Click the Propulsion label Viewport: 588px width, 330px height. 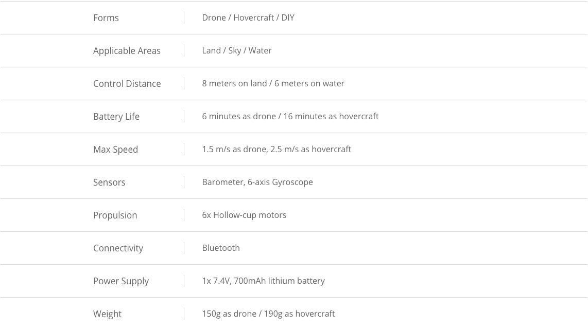click(x=115, y=215)
